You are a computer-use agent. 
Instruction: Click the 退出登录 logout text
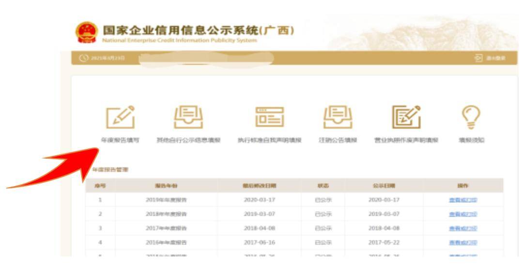496,58
